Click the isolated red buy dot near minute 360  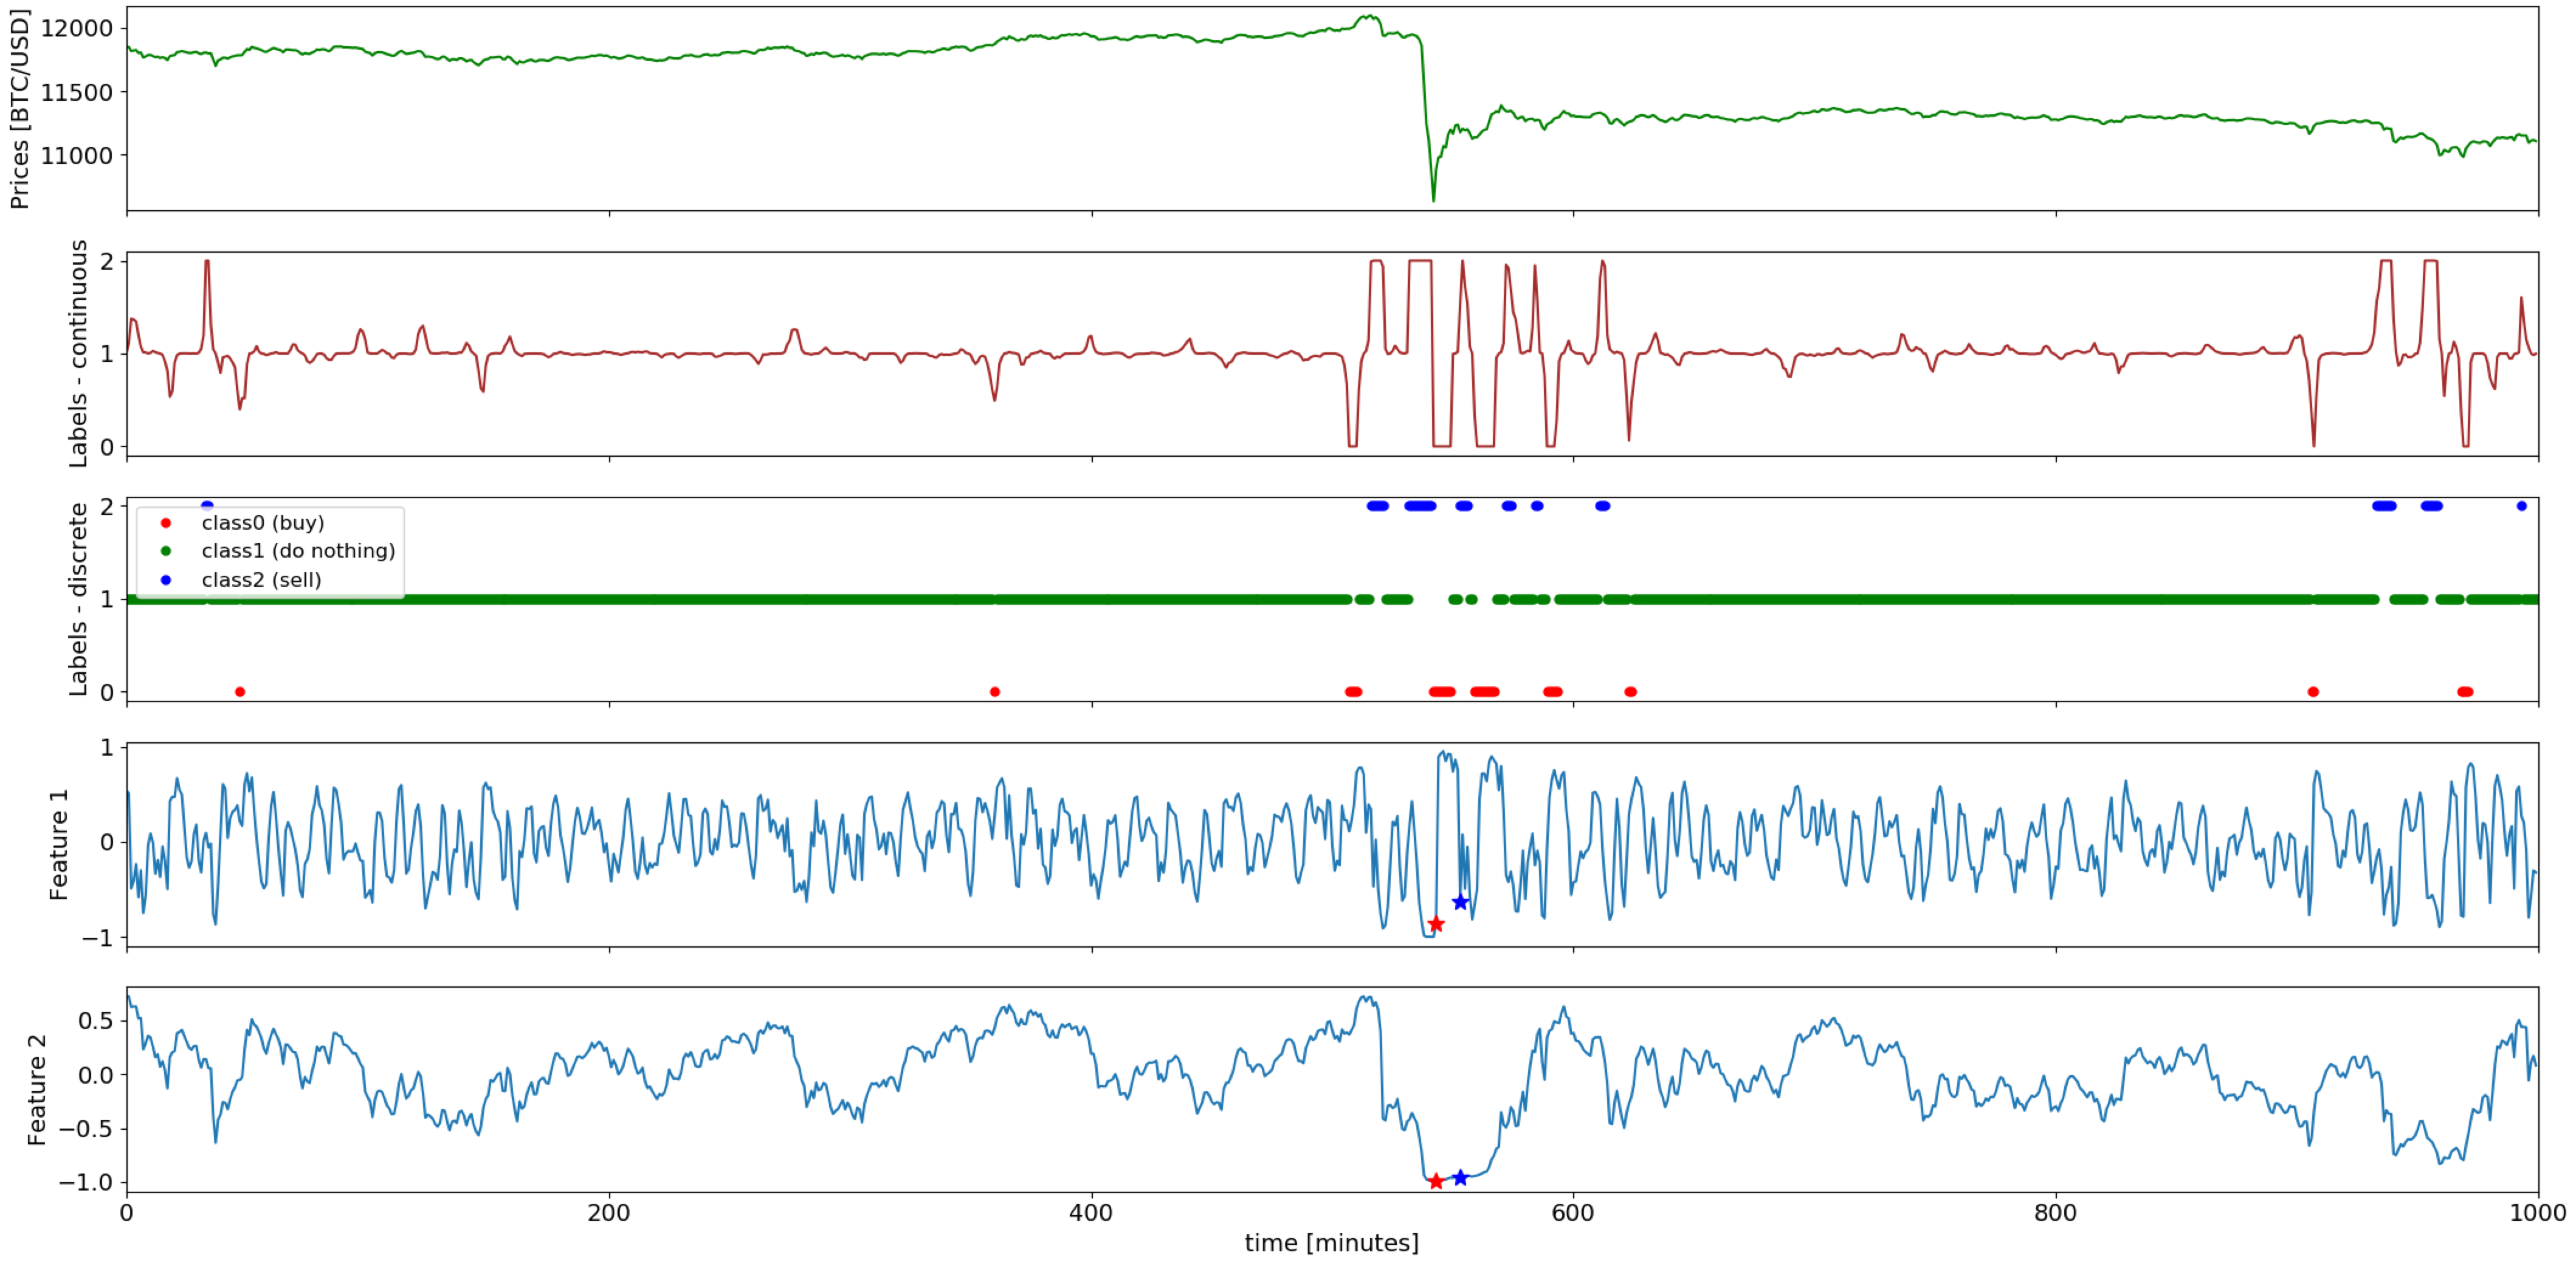(994, 691)
